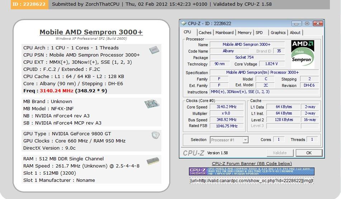This screenshot has width=341, height=199.
Task: Select the CPU tab
Action: (187, 32)
